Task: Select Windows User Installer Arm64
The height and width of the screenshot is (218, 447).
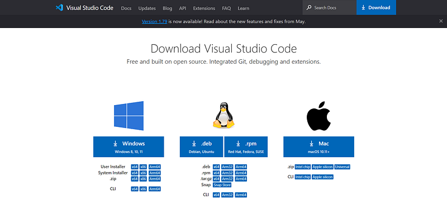Action: tap(155, 167)
